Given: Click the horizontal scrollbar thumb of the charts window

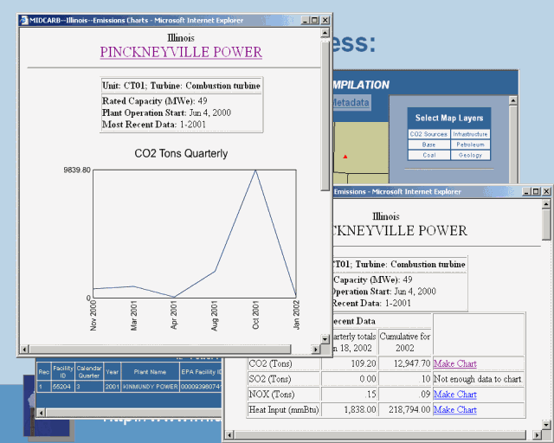Looking at the screenshot, I should click(x=160, y=350).
